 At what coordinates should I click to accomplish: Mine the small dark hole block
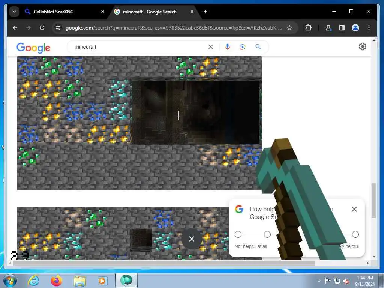click(141, 240)
